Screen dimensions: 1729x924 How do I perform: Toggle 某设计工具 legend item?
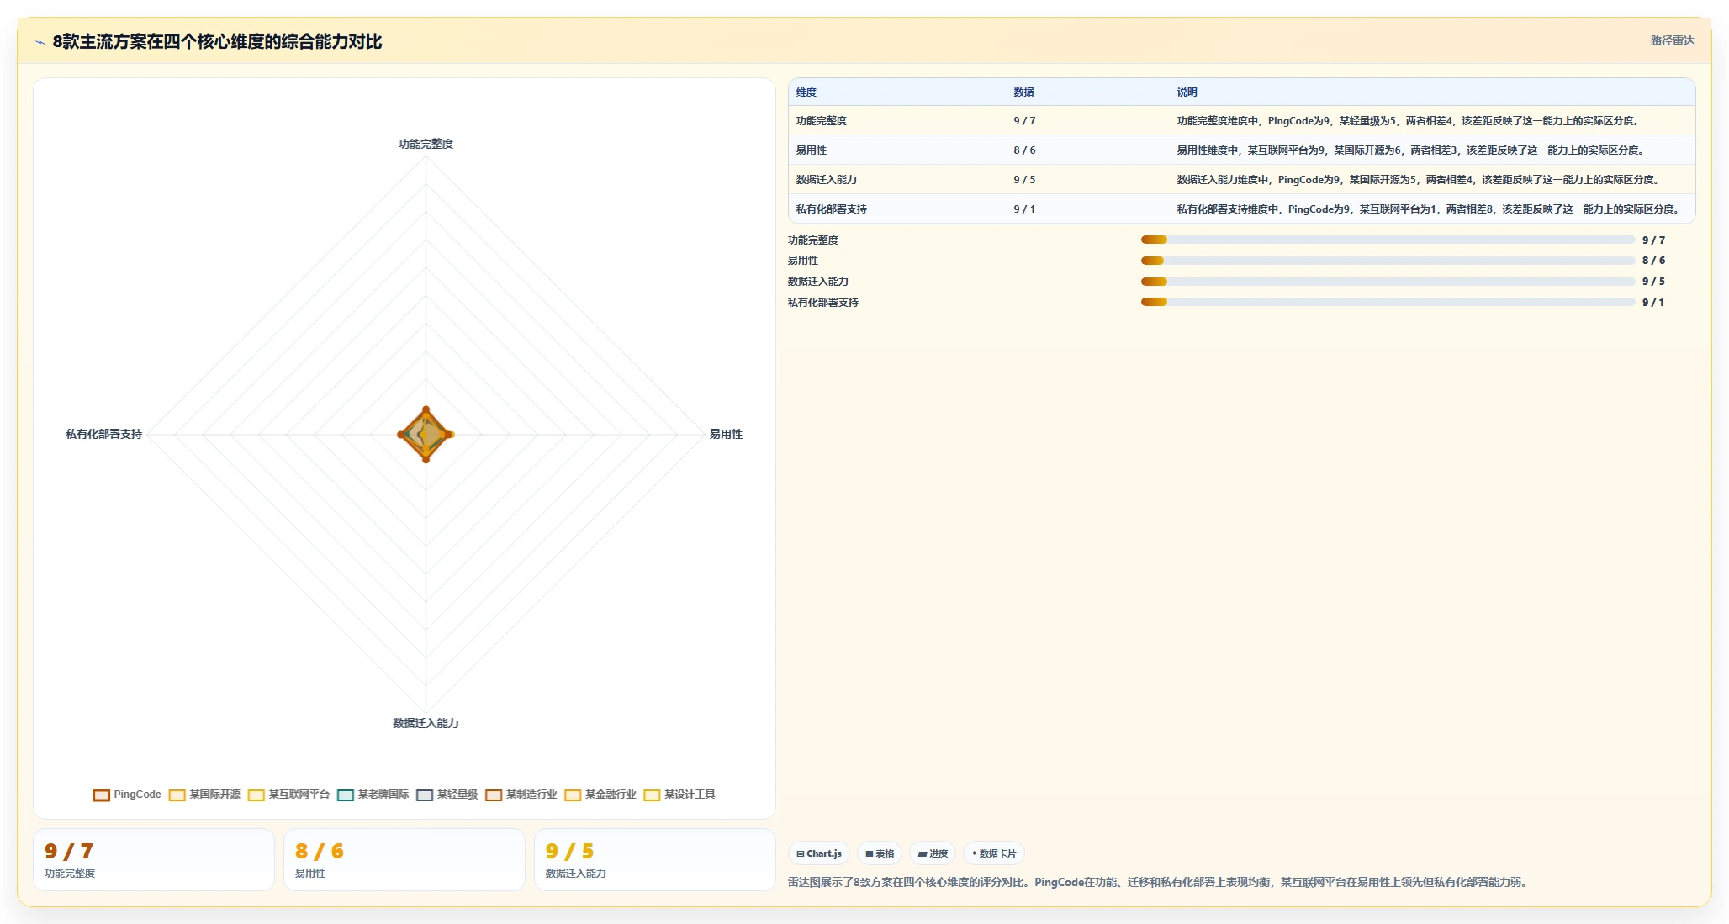[679, 795]
